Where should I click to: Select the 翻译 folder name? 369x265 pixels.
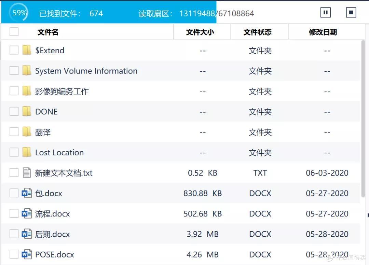pos(43,132)
